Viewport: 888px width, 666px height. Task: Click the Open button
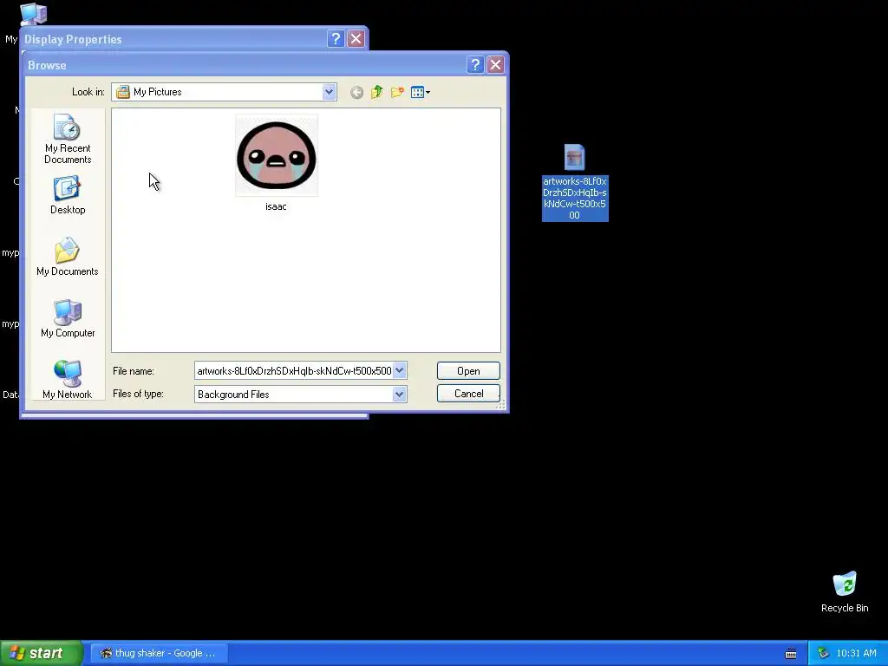coord(468,371)
